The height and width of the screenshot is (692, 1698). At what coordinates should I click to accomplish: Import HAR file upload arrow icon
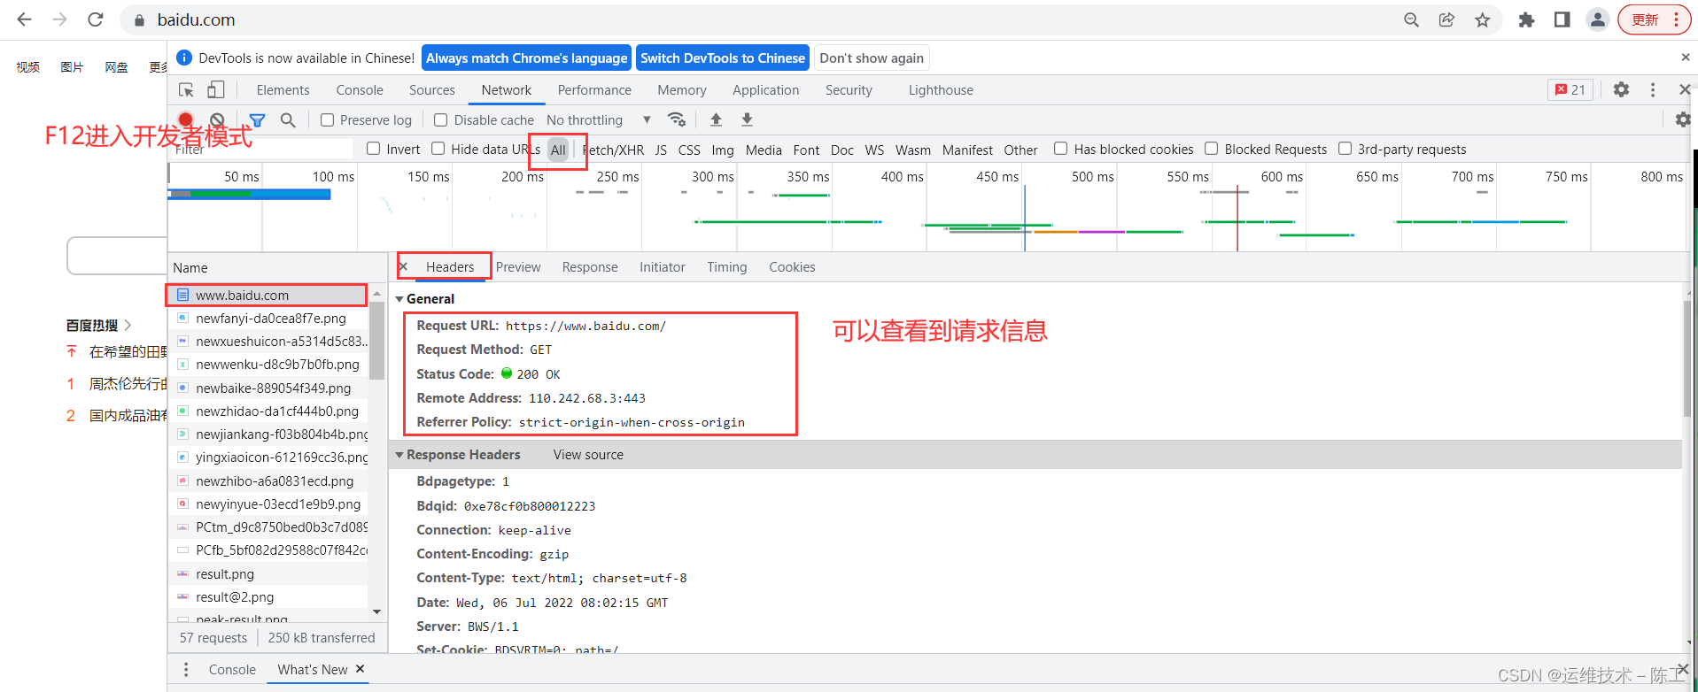[x=716, y=119]
